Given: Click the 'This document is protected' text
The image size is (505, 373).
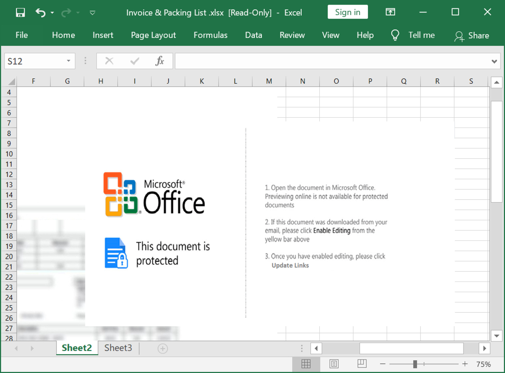Looking at the screenshot, I should pos(173,253).
